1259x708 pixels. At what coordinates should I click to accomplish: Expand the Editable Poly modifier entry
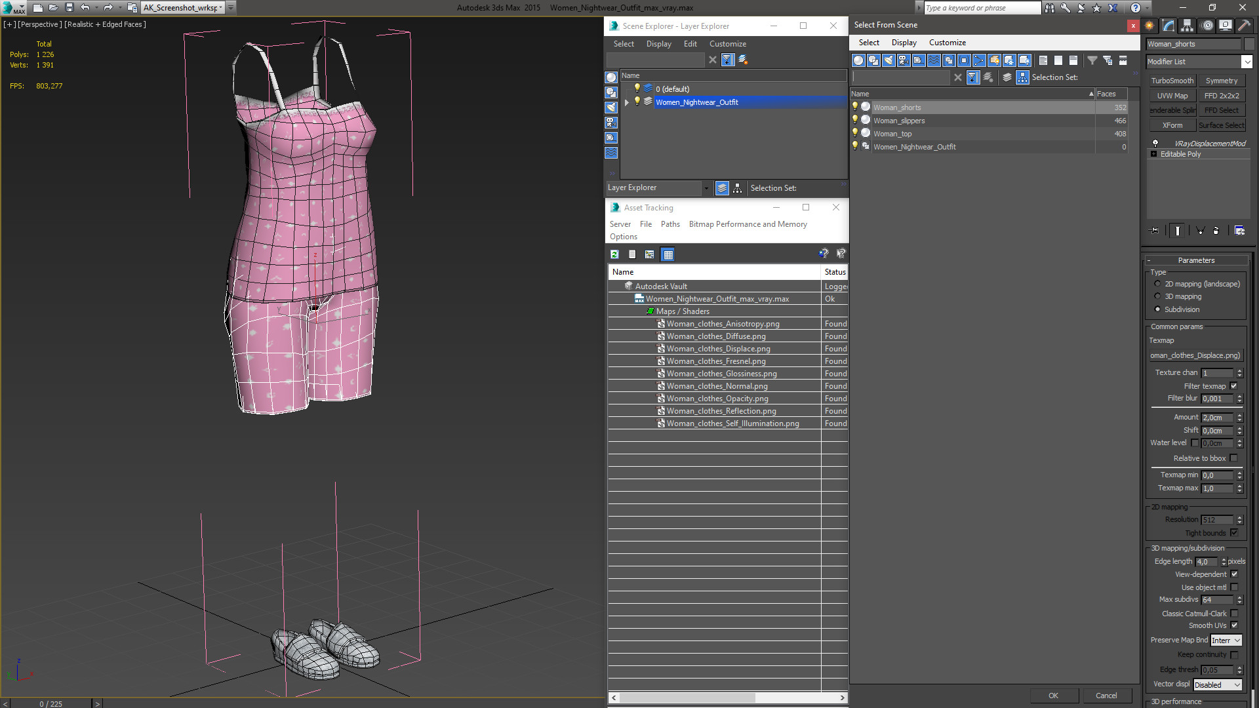coord(1154,154)
